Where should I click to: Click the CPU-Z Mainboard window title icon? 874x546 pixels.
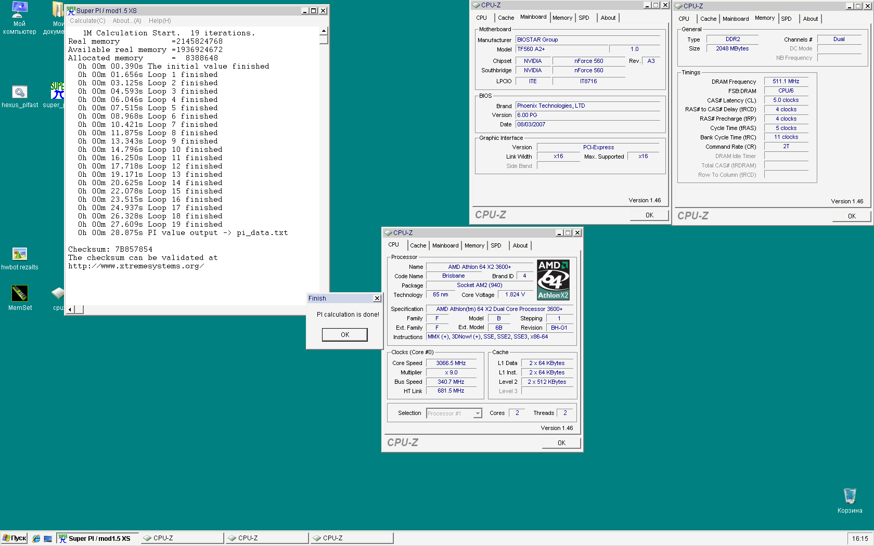tap(475, 5)
